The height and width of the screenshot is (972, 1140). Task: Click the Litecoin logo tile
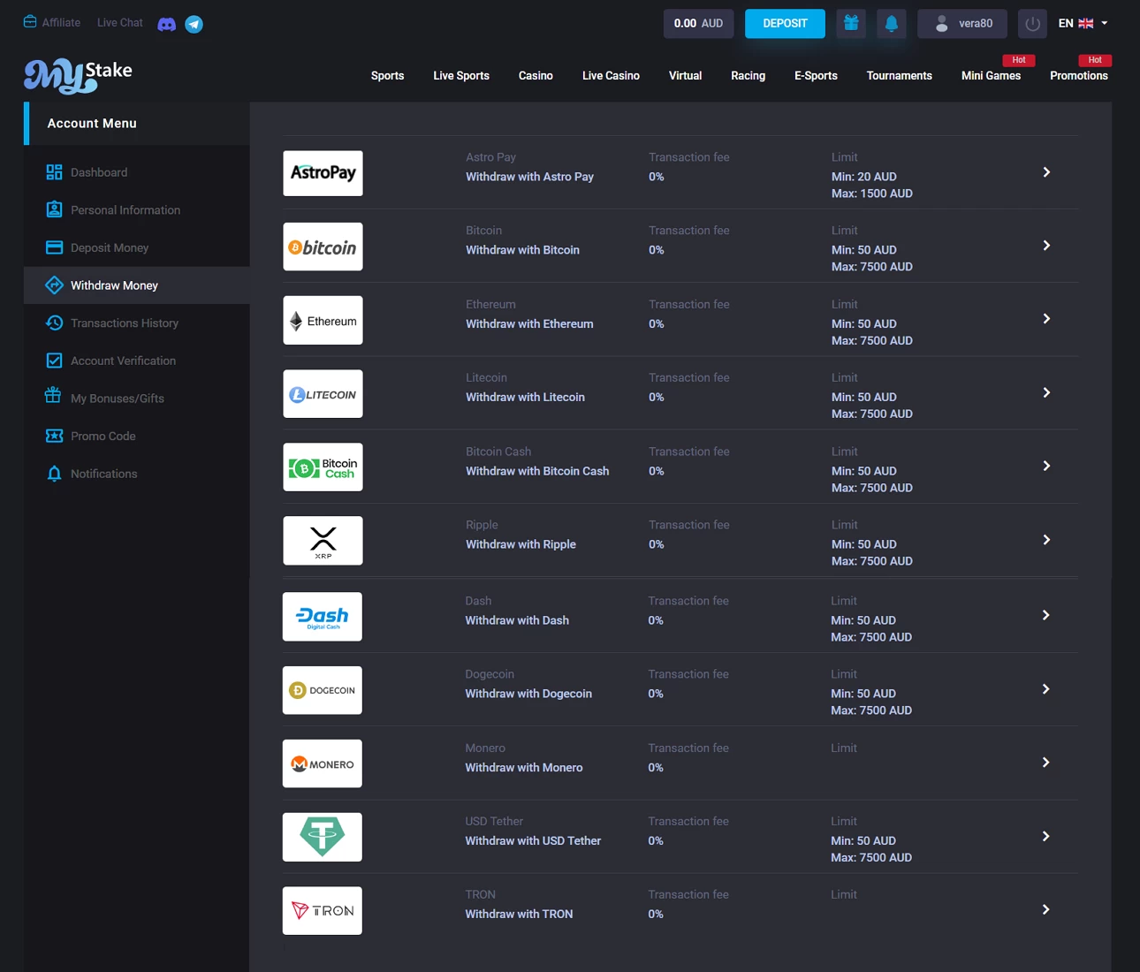[323, 393]
